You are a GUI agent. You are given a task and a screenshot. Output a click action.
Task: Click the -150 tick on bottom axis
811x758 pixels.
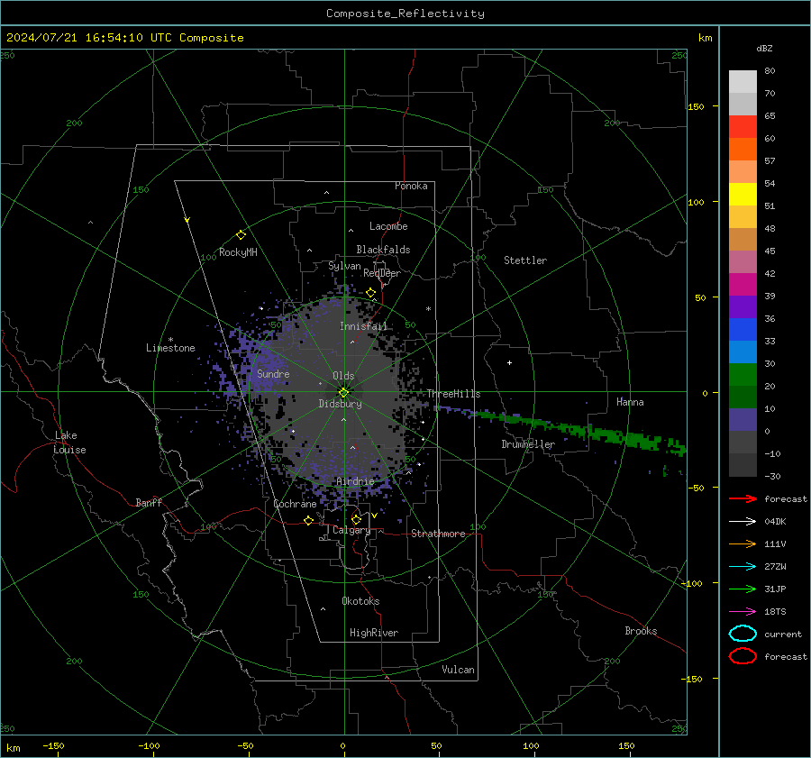pos(53,745)
